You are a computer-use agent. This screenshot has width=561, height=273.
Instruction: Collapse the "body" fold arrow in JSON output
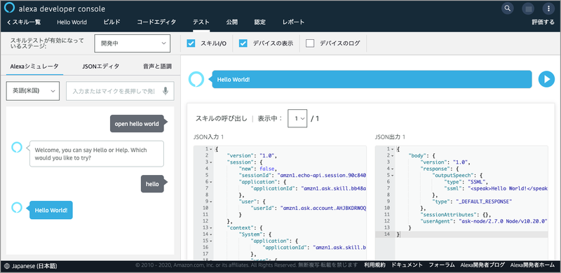pyautogui.click(x=393, y=155)
